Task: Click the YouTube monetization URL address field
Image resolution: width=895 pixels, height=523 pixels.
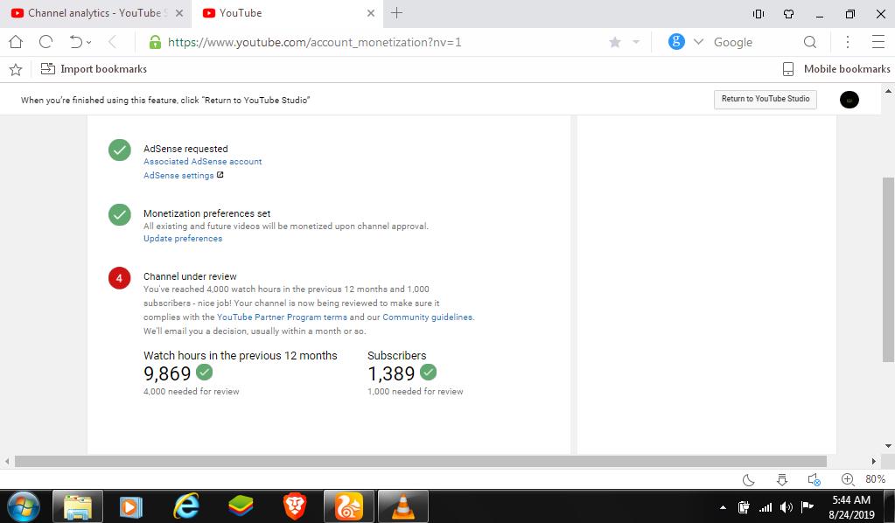Action: (x=314, y=42)
